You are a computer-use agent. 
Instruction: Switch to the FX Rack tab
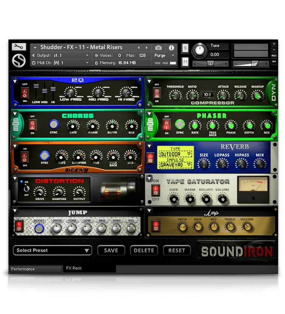point(89,268)
